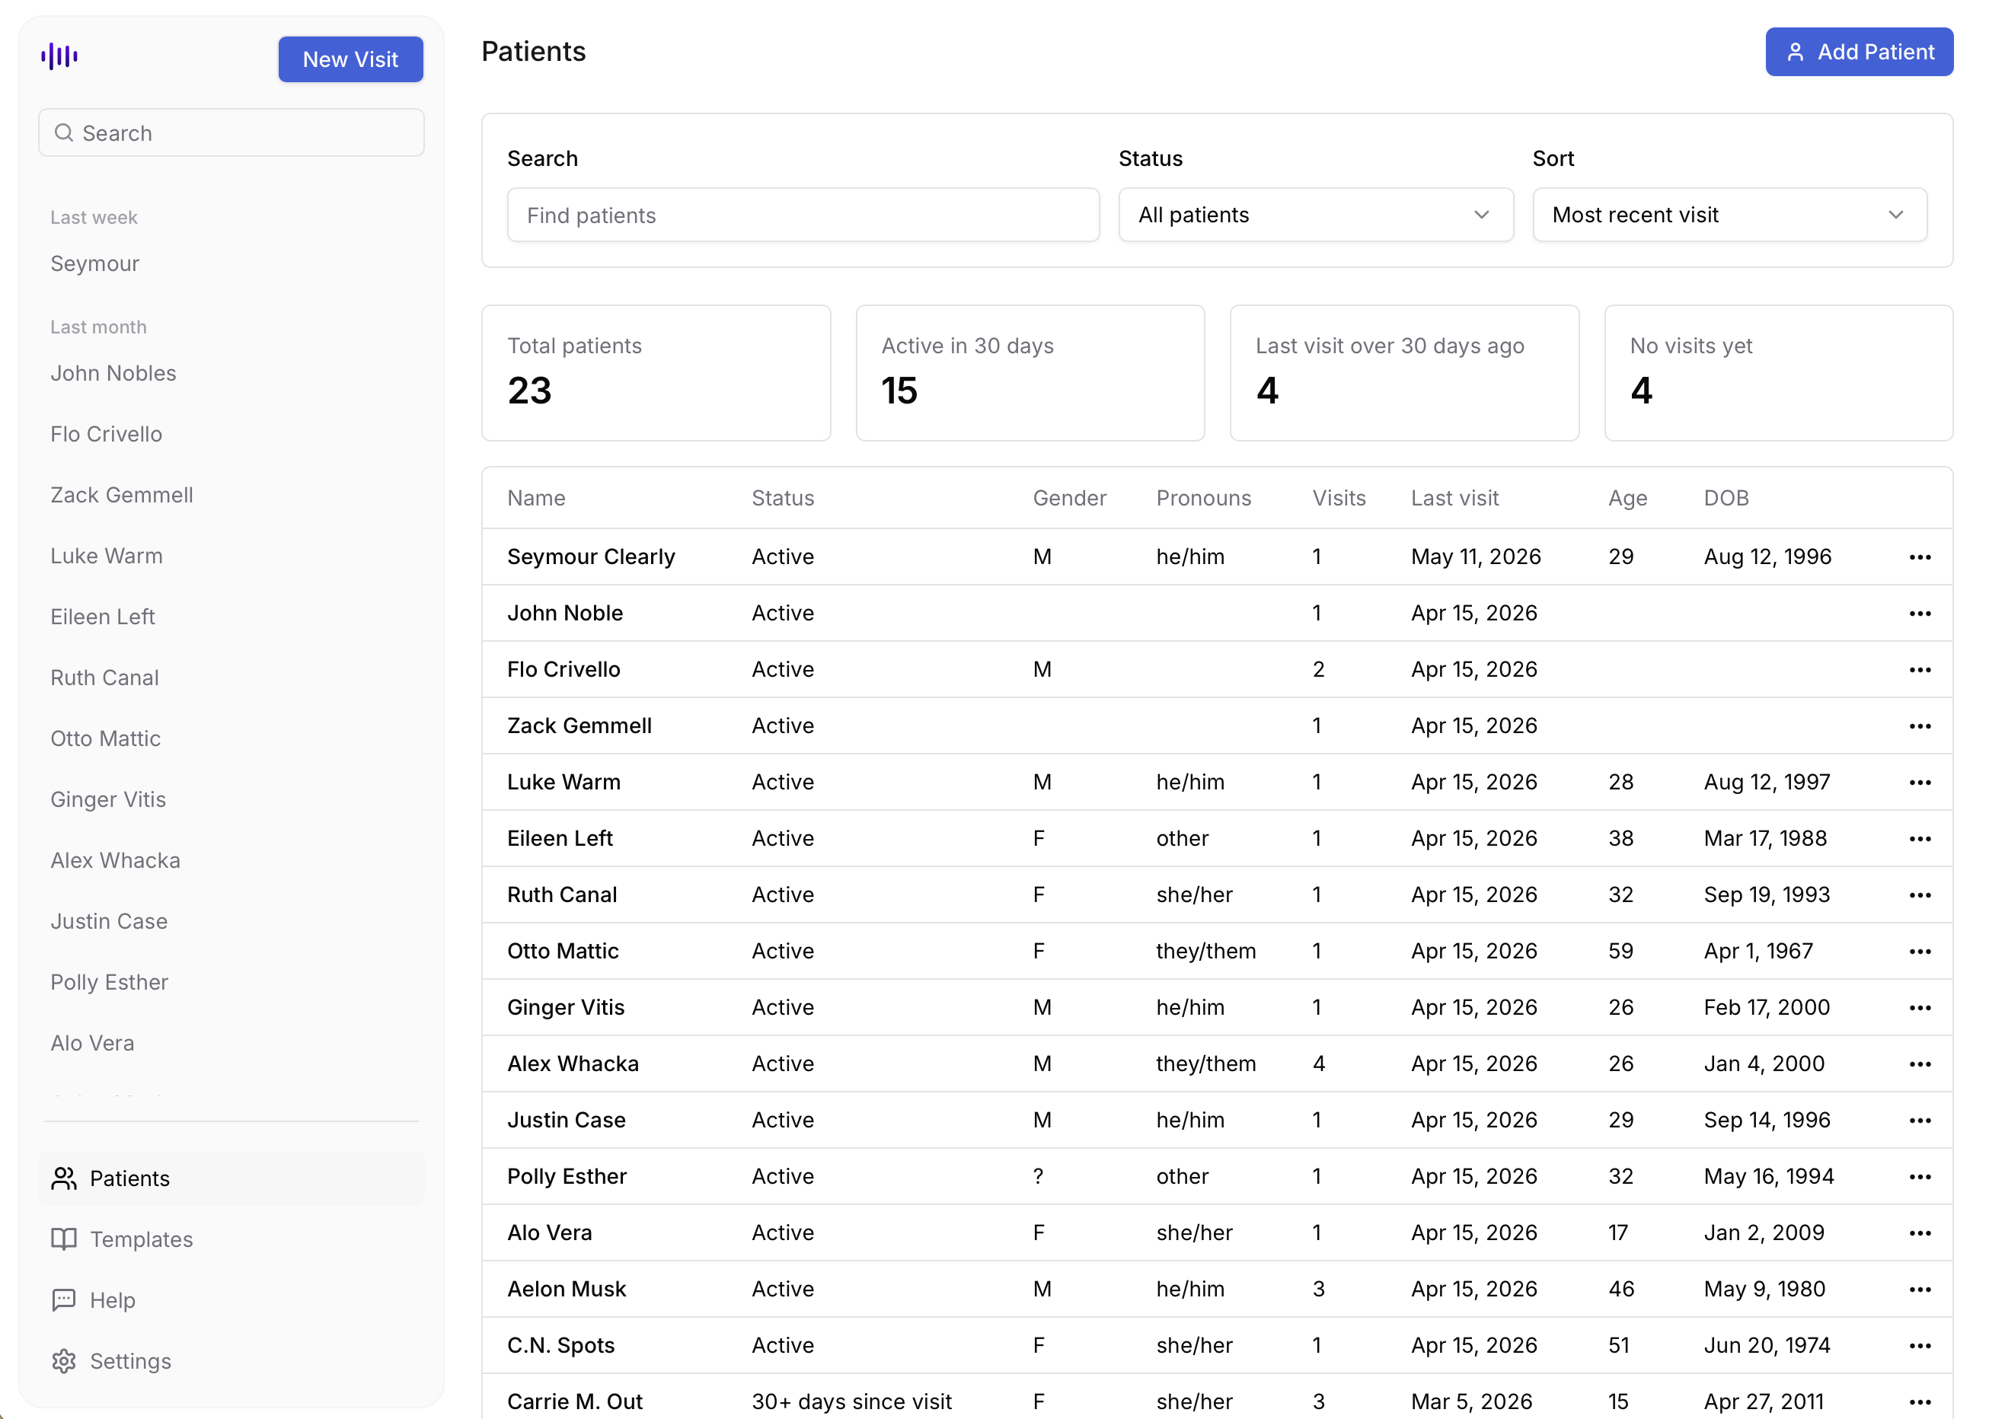Open the actions menu for Ginger Vitis row
Viewport: 1989px width, 1419px height.
pos(1919,1009)
